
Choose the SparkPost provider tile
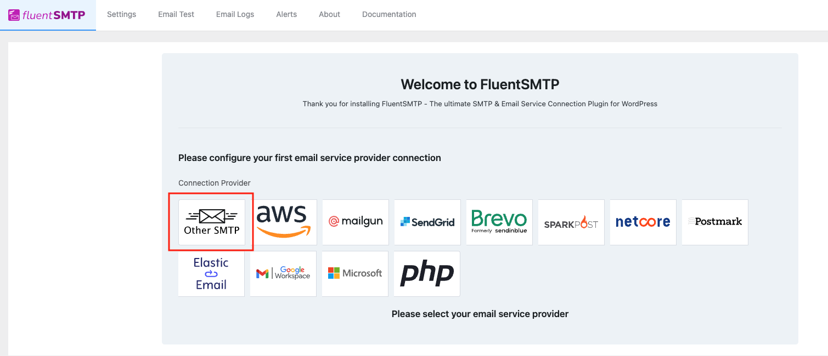pyautogui.click(x=571, y=222)
